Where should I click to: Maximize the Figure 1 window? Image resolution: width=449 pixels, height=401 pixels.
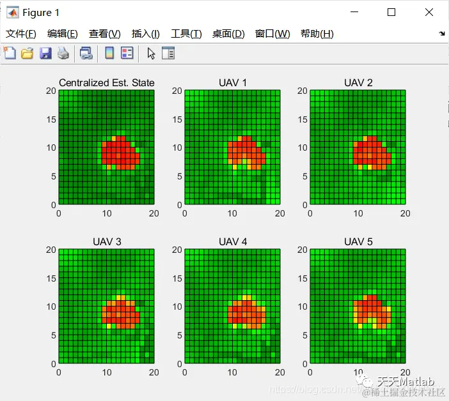pyautogui.click(x=391, y=12)
